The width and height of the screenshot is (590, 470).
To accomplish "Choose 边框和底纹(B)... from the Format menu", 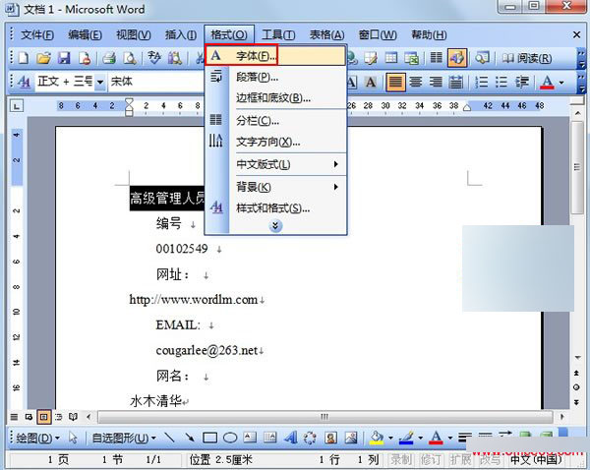I will pos(275,98).
